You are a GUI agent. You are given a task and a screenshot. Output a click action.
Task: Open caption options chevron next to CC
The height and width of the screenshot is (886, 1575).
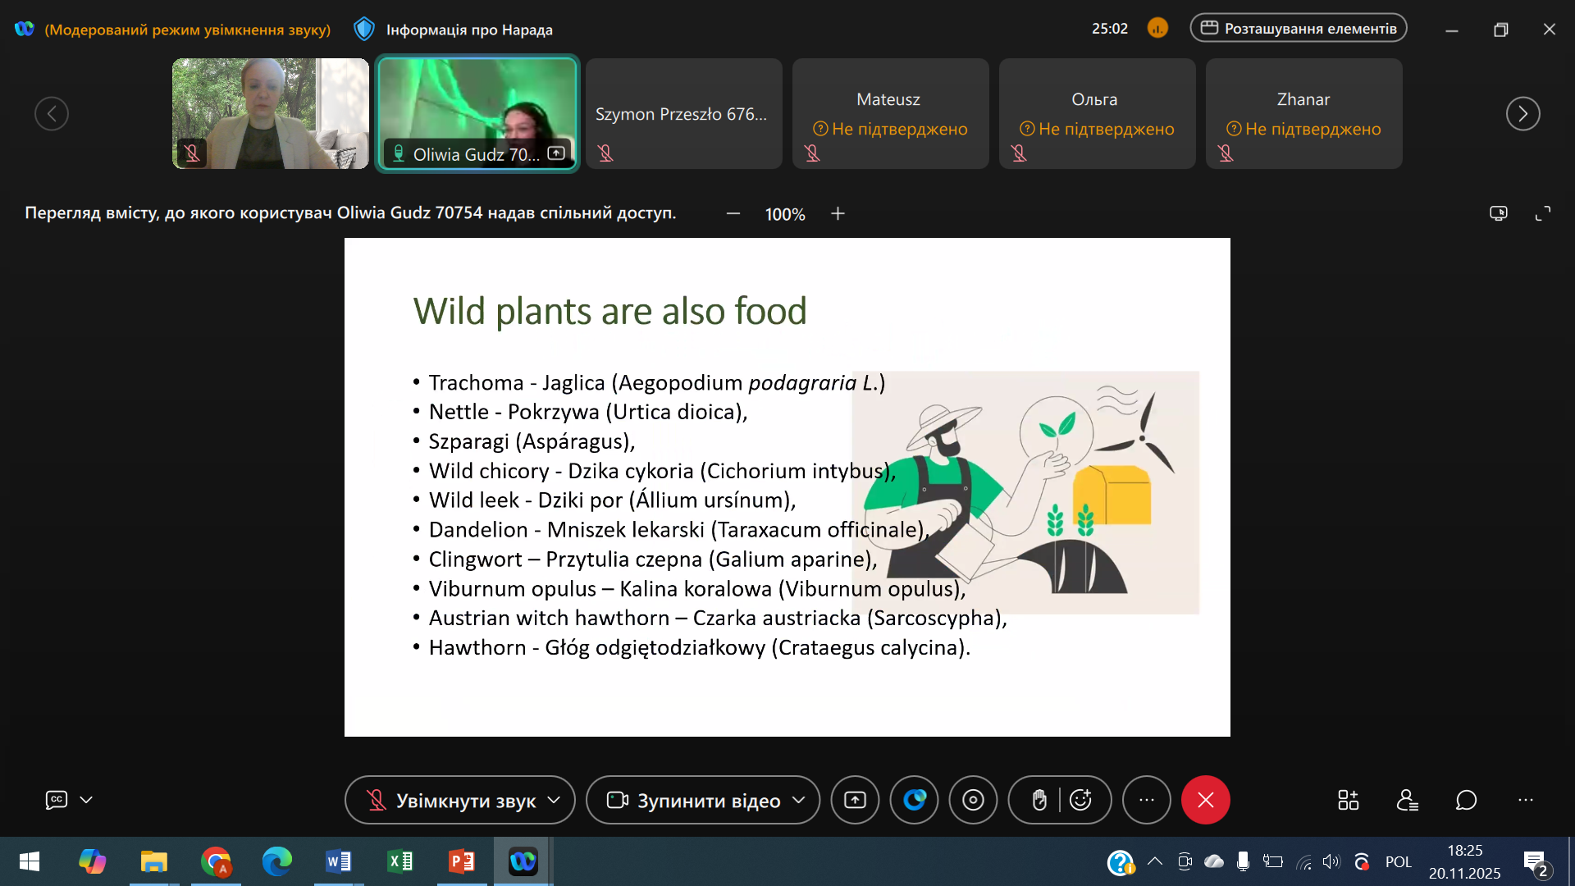86,800
